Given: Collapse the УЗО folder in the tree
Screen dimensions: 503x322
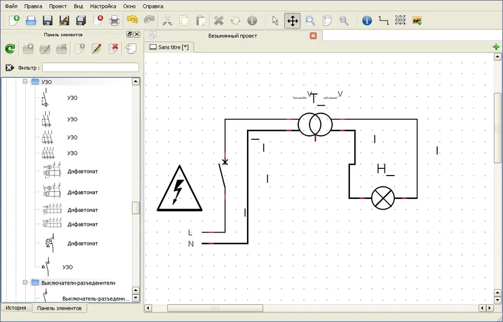Looking at the screenshot, I should [x=25, y=82].
